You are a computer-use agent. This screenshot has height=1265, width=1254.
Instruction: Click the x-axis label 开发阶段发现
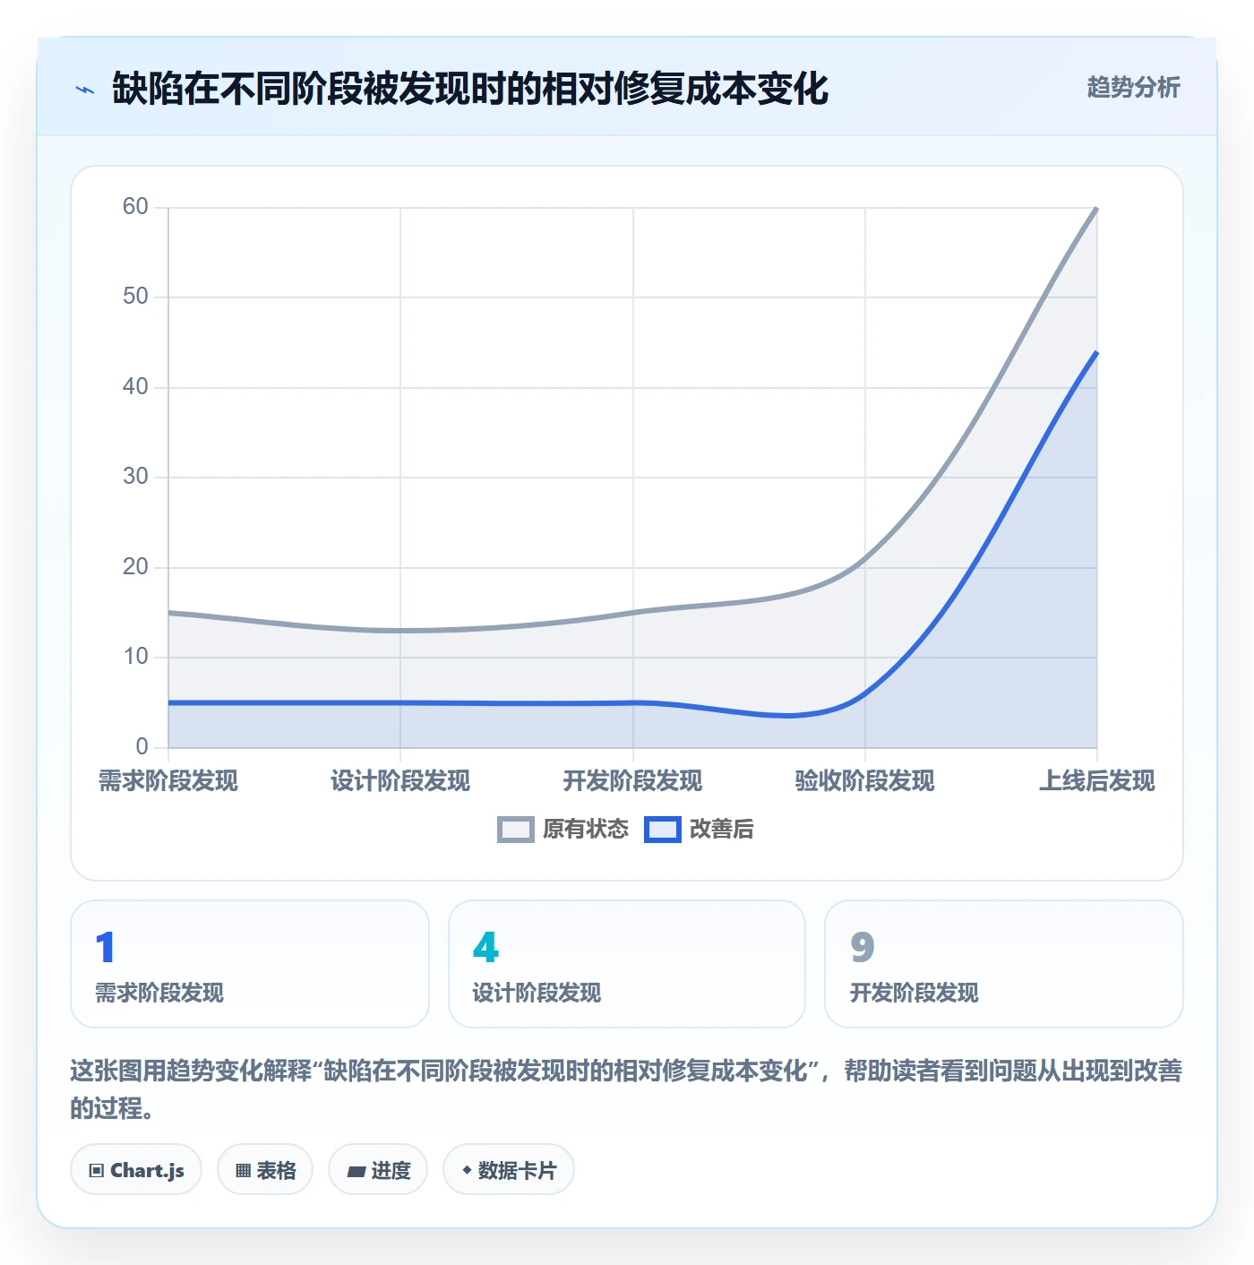pos(632,781)
